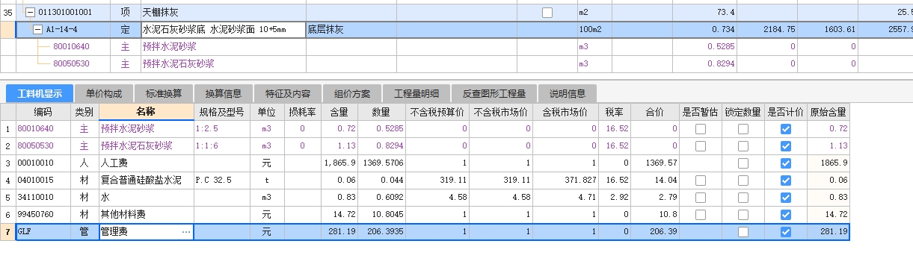Open the 标准换算 tab
This screenshot has width=913, height=276.
[165, 94]
